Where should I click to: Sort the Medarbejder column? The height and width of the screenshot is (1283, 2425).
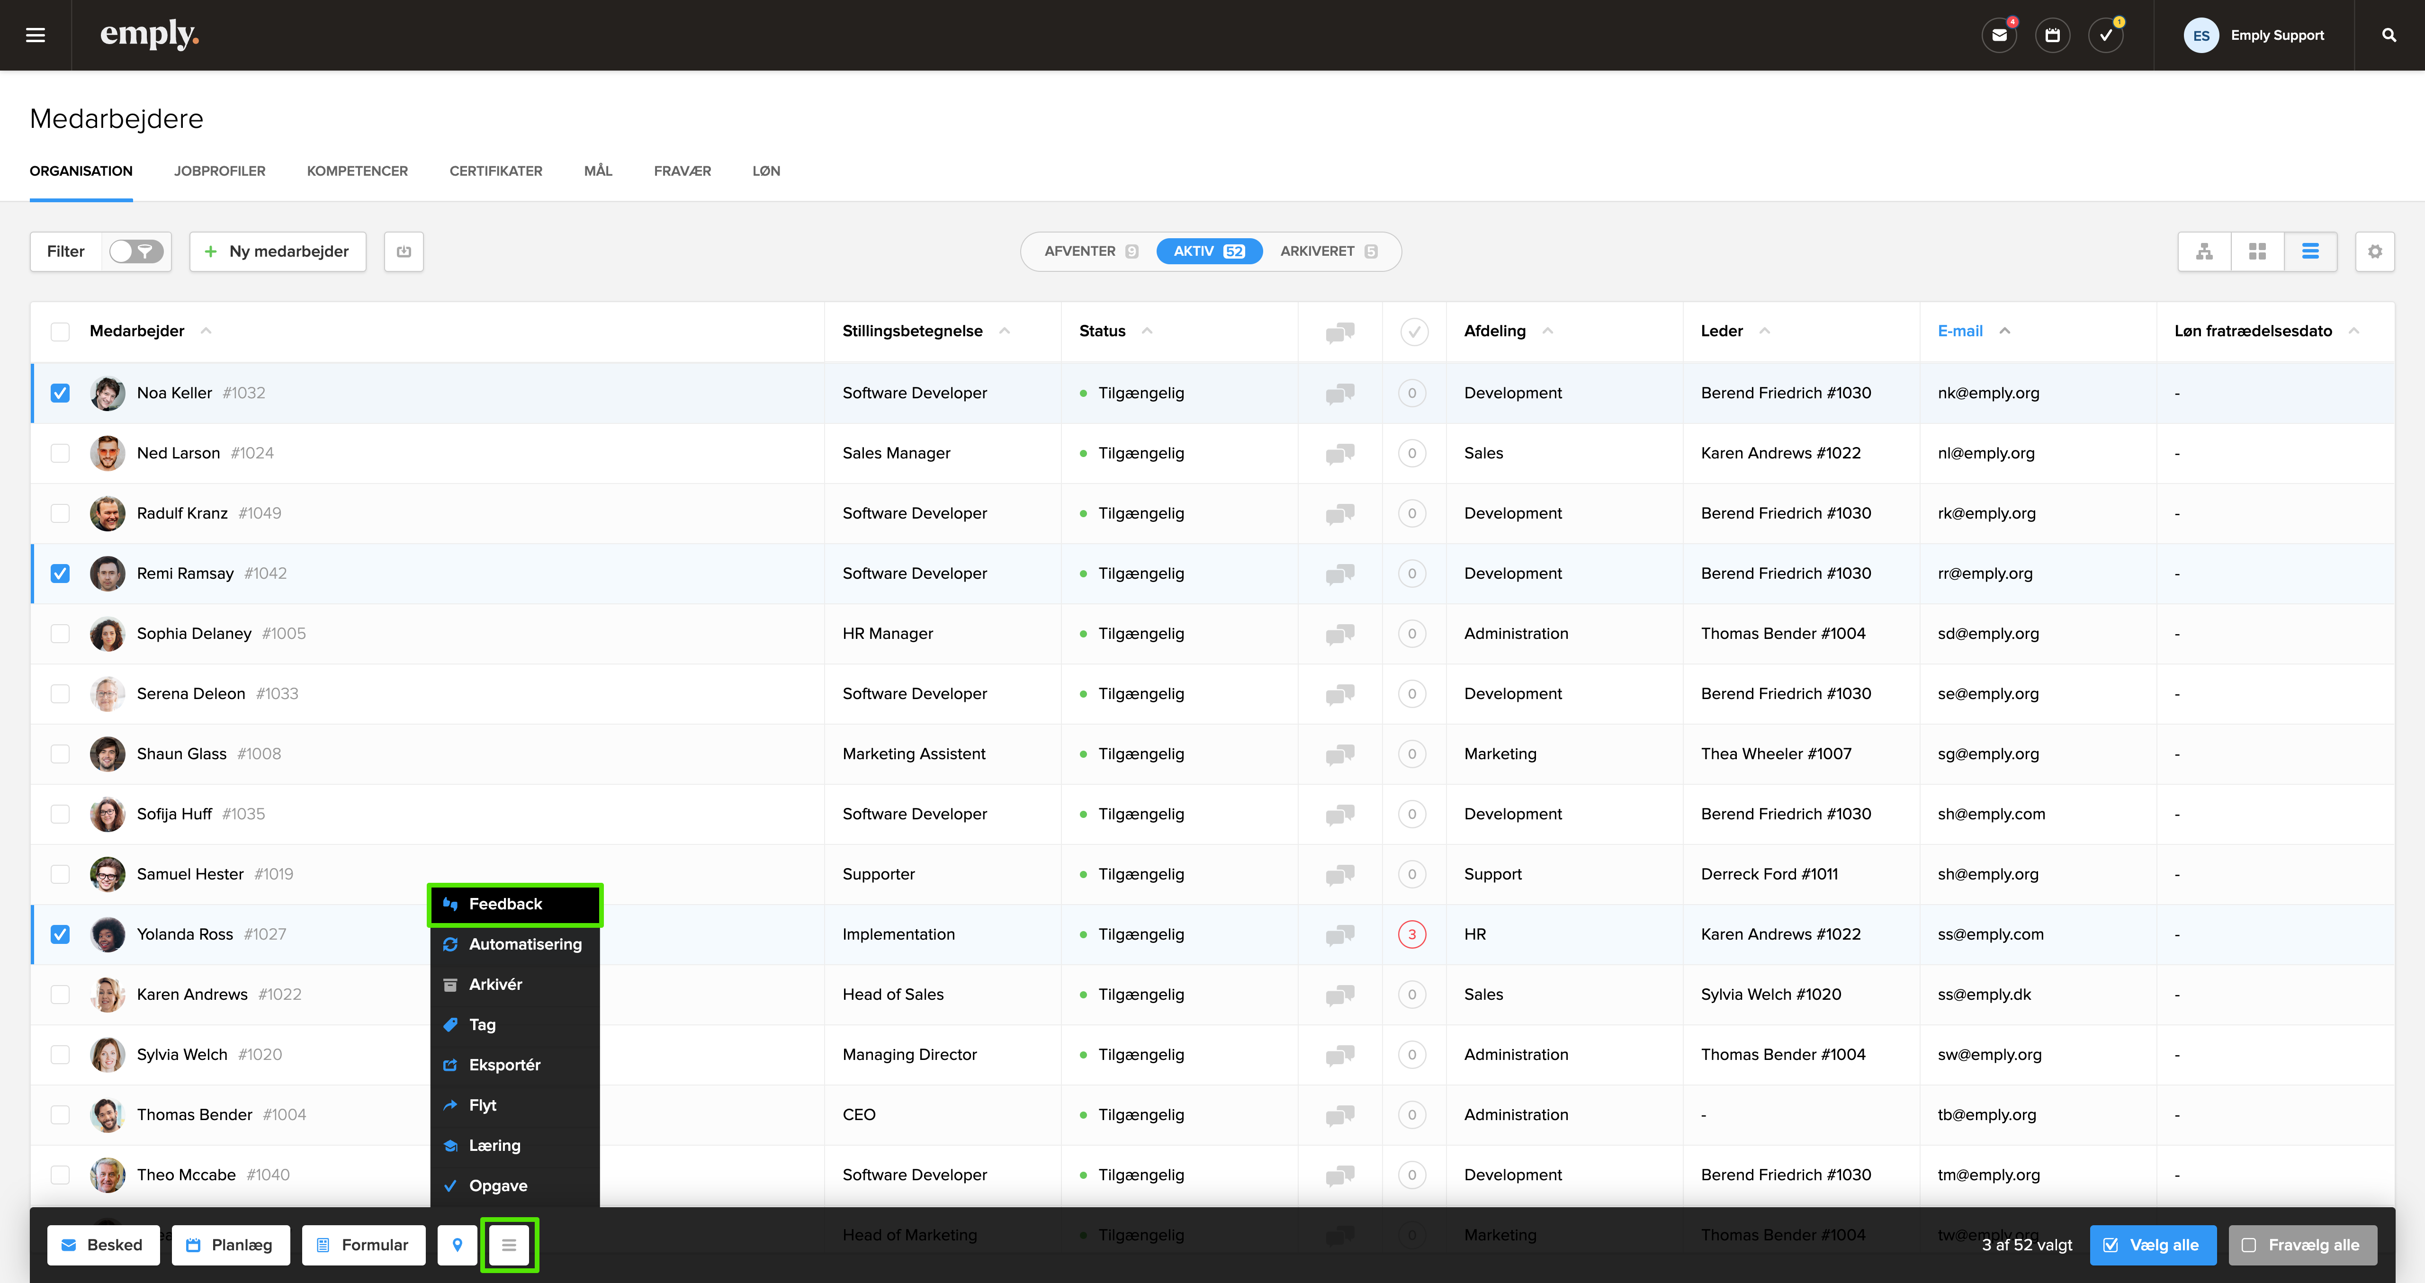[x=205, y=332]
